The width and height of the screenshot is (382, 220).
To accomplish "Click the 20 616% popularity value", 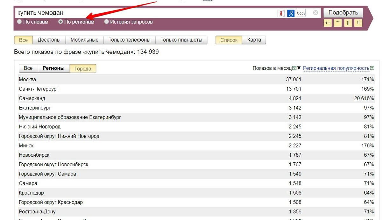I will coord(364,98).
